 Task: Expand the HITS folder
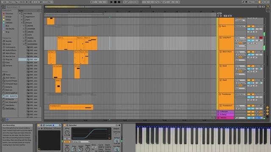(24, 35)
